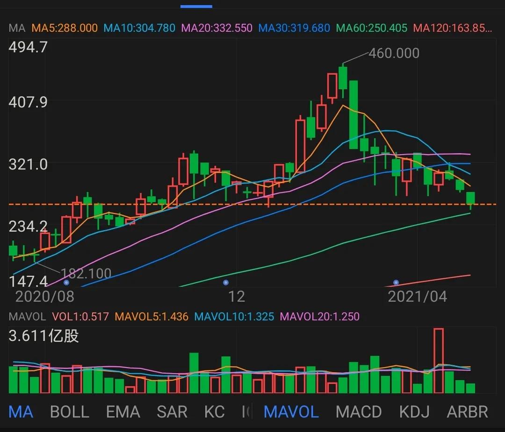
Task: Choose the KC indicator tab
Action: 214,412
